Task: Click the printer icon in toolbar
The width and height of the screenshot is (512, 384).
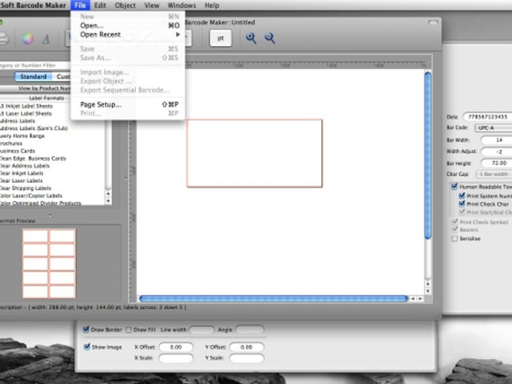Action: (x=3, y=39)
